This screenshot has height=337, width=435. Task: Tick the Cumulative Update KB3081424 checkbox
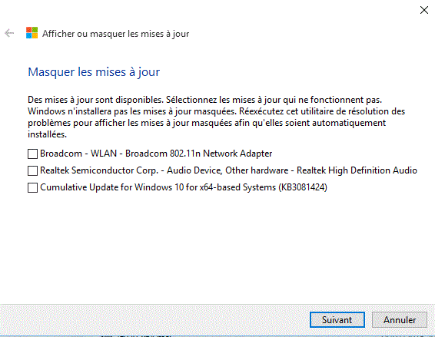pyautogui.click(x=32, y=187)
